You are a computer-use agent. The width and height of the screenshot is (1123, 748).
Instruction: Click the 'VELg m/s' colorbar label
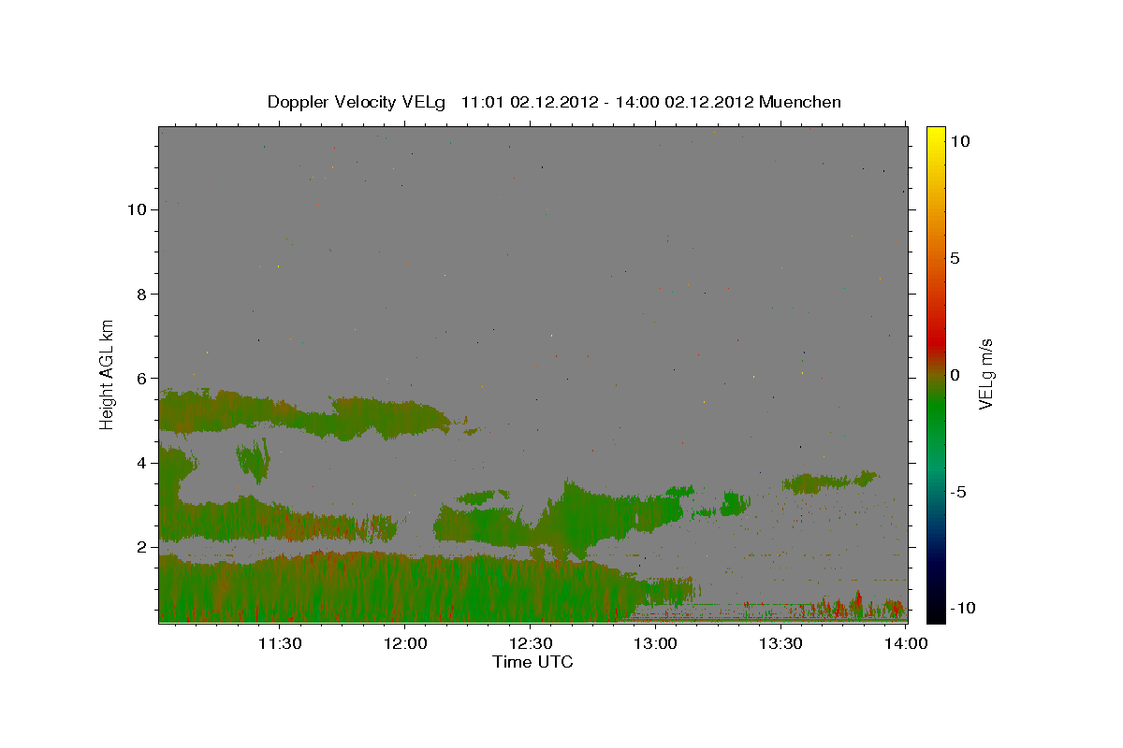coord(985,375)
